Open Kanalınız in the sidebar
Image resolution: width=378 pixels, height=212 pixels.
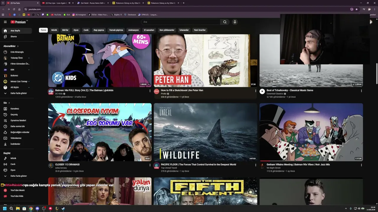coord(17,109)
